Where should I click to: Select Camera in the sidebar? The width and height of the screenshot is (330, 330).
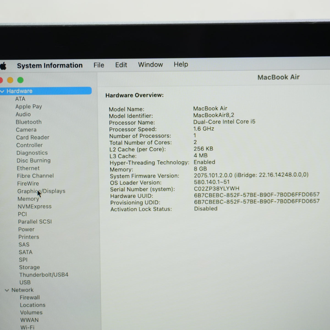click(x=26, y=130)
